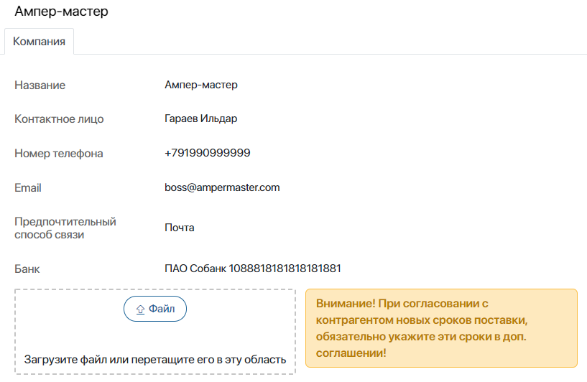
Task: Click phone number +791990999999
Action: pos(208,153)
